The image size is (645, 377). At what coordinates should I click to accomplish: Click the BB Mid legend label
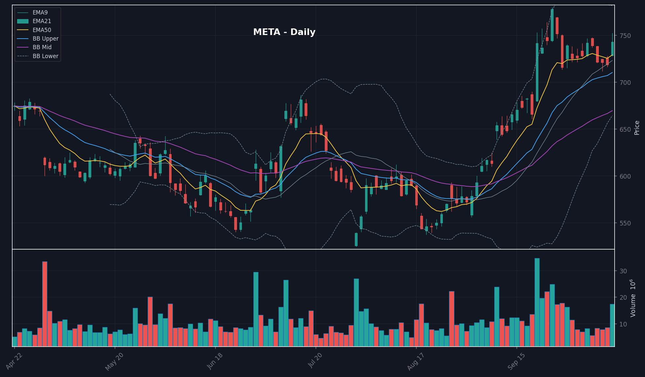pos(42,47)
